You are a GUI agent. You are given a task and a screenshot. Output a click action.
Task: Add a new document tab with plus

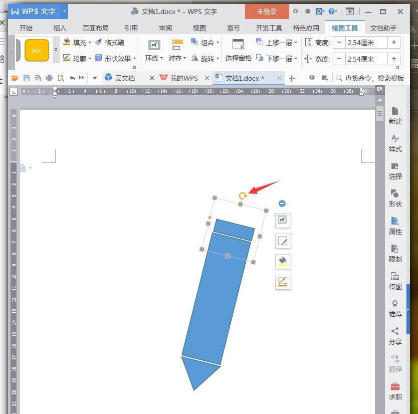coord(292,78)
